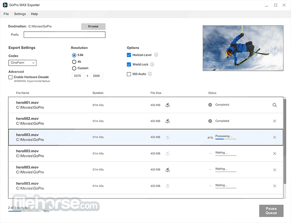Viewport: 291px width, 223px height.
Task: Open the Help menu
Action: coord(34,14)
